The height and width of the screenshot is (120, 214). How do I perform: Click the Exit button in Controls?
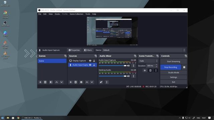pyautogui.click(x=174, y=82)
